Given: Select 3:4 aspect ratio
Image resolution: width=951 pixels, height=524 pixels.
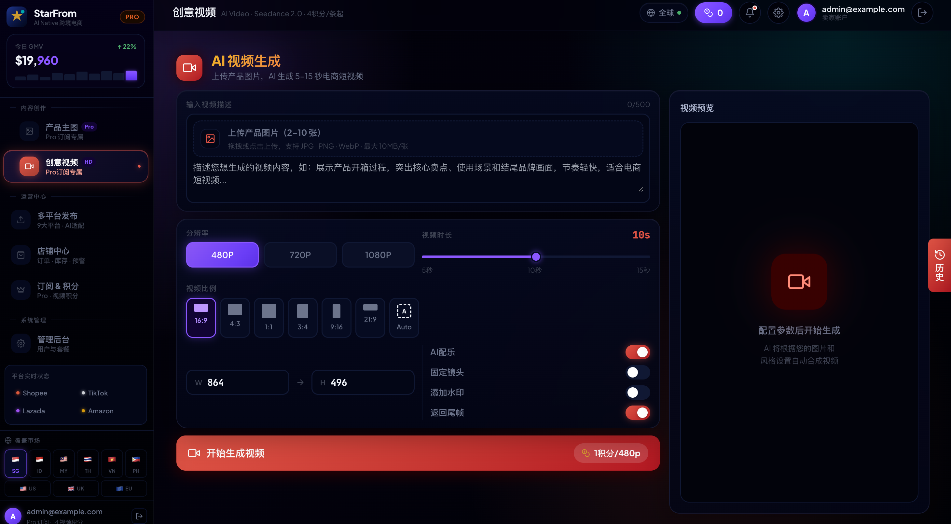Looking at the screenshot, I should click(302, 318).
